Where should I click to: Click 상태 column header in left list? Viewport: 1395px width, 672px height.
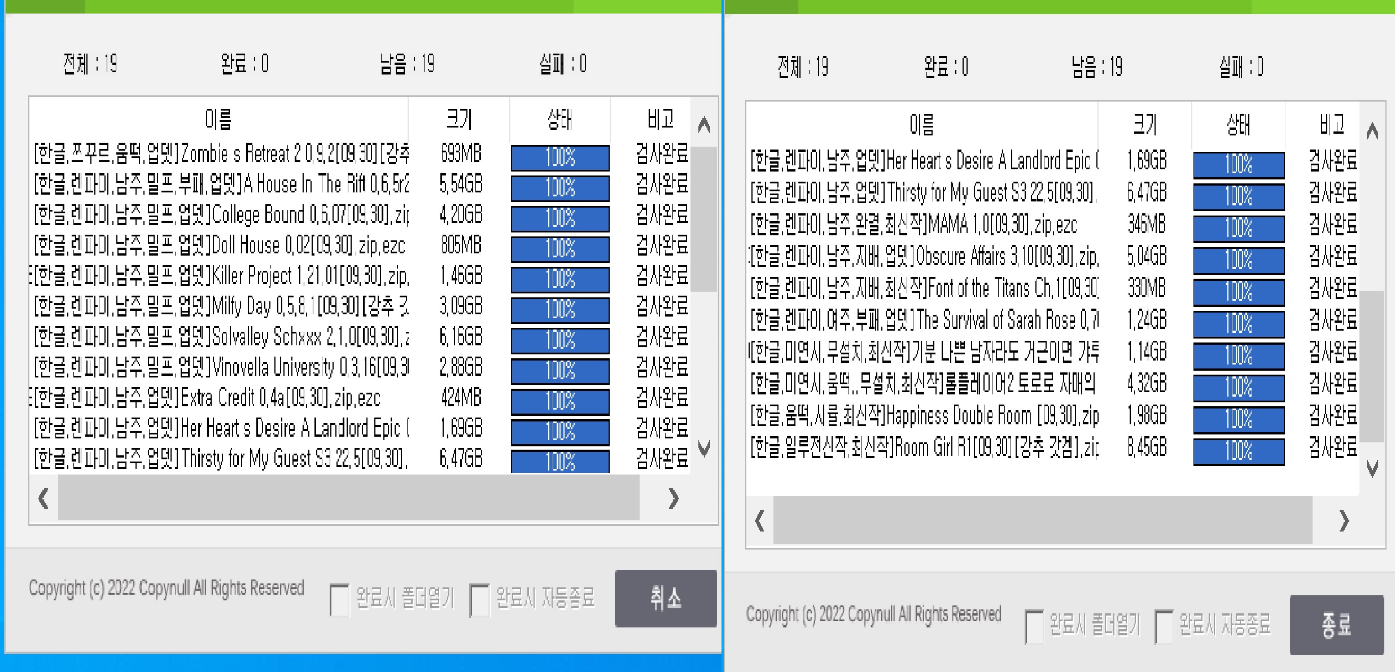point(559,120)
